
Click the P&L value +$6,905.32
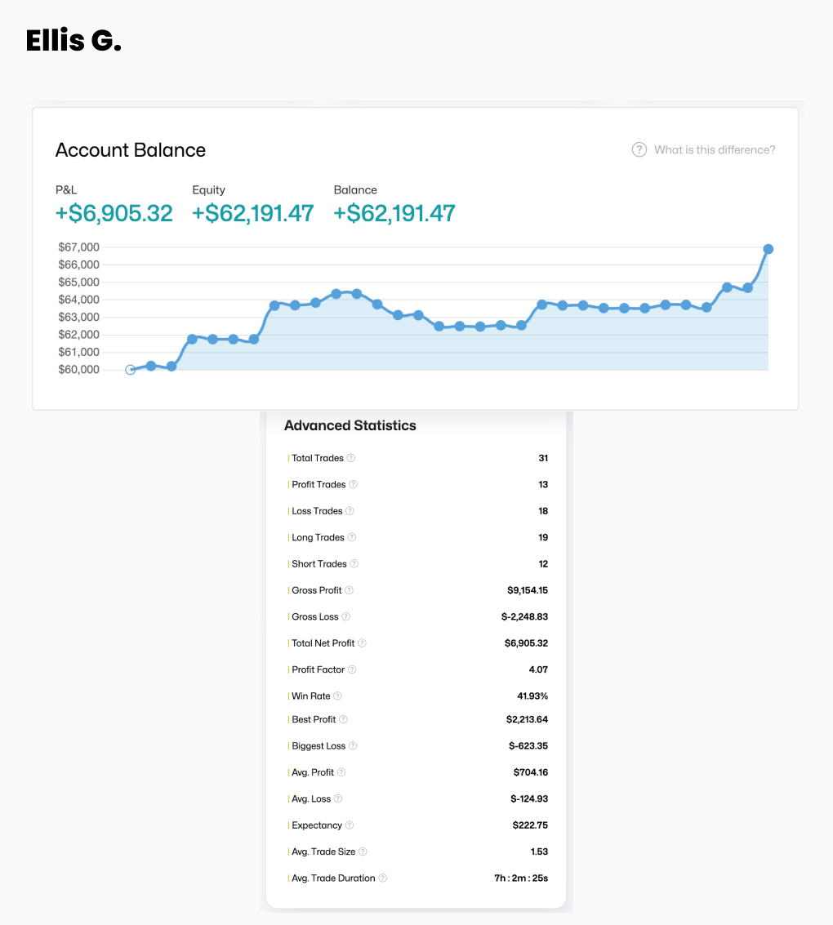[x=114, y=213]
